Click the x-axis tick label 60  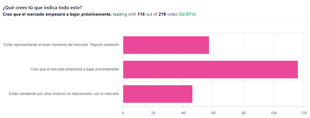tap(213, 113)
